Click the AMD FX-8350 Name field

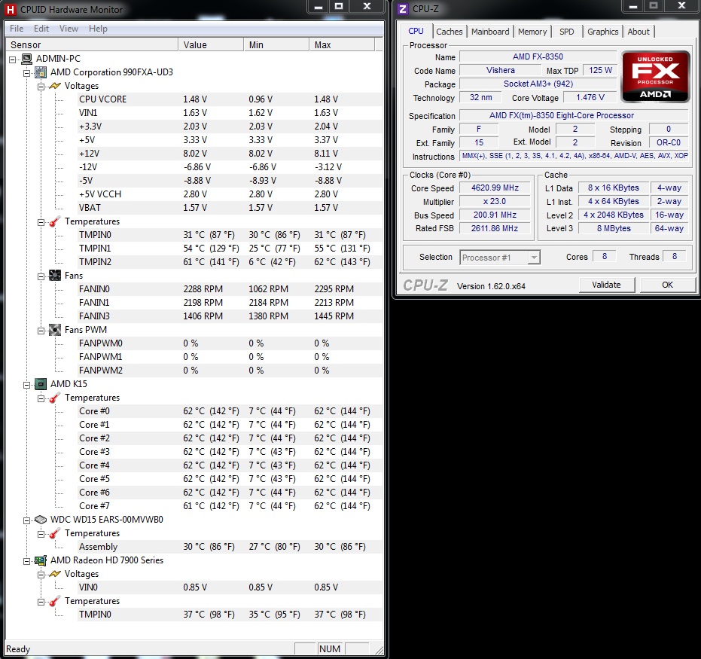pos(538,56)
